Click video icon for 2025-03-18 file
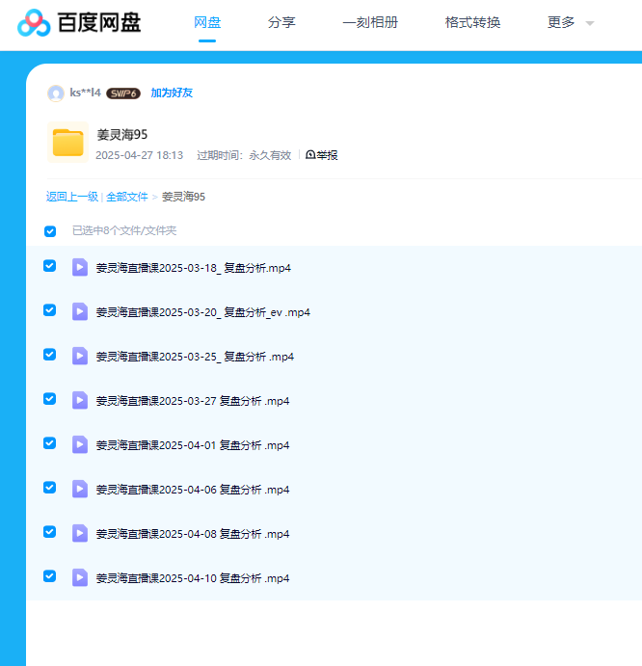This screenshot has width=642, height=666. (x=80, y=267)
